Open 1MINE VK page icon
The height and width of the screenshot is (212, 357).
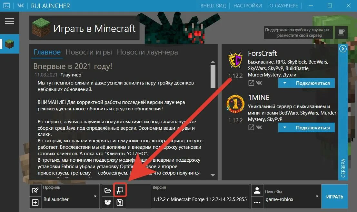coord(259,127)
